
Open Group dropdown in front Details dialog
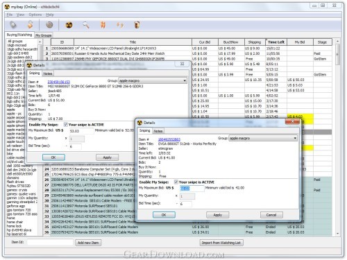click(x=263, y=138)
